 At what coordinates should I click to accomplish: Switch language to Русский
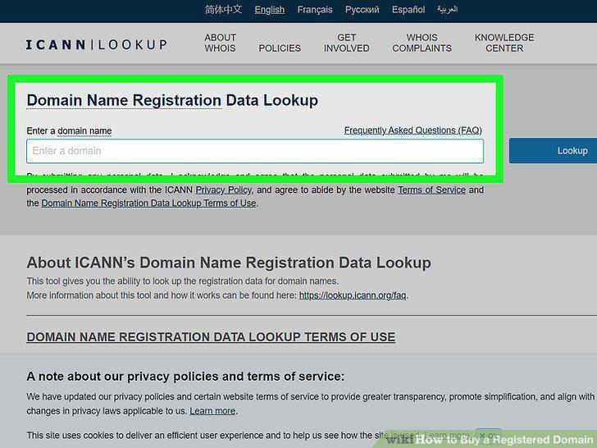click(362, 10)
